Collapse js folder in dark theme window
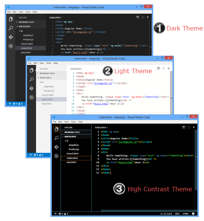 coord(20,31)
